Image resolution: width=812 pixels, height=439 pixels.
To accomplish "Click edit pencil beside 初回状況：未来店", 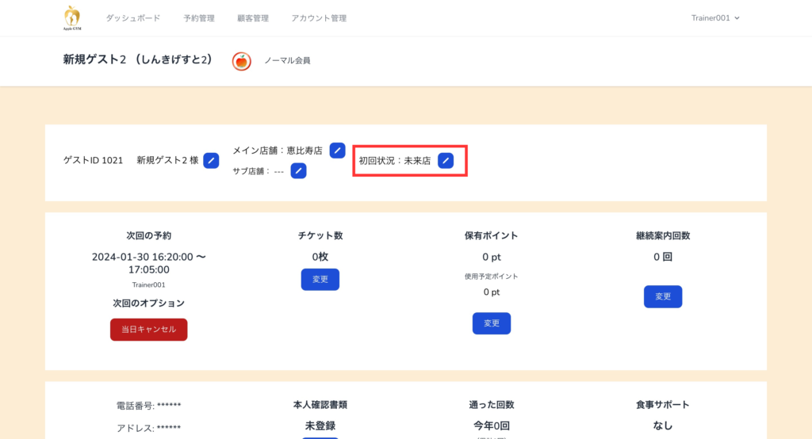I will (446, 161).
